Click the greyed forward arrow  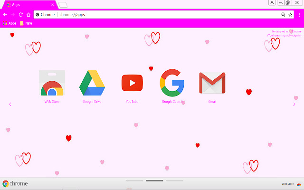coord(13,15)
